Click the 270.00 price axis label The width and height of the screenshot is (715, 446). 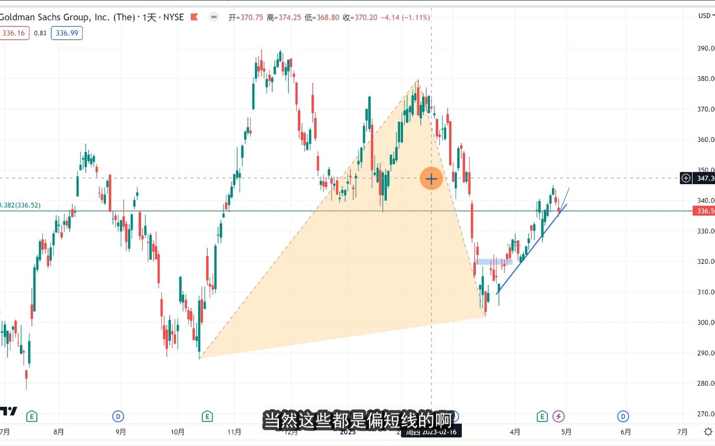[x=705, y=414]
